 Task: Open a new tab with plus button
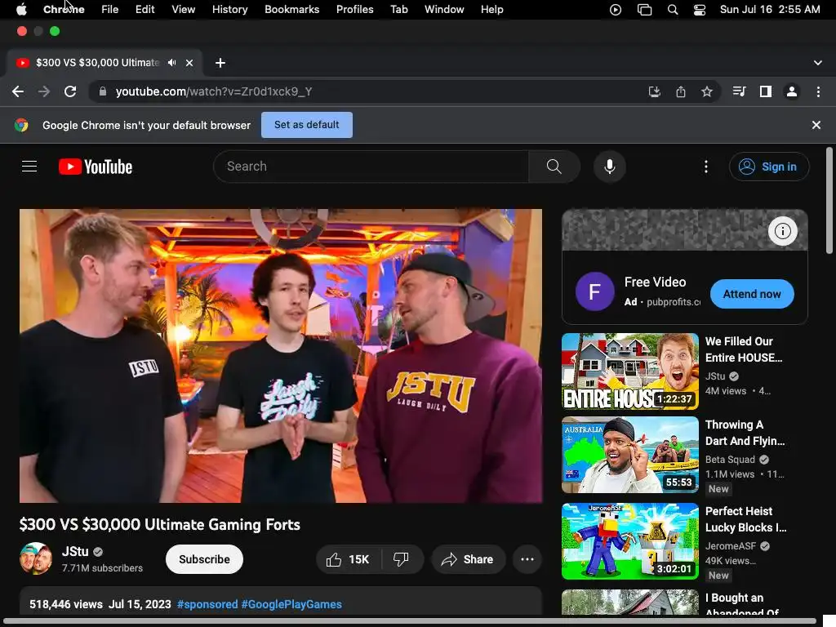point(220,63)
